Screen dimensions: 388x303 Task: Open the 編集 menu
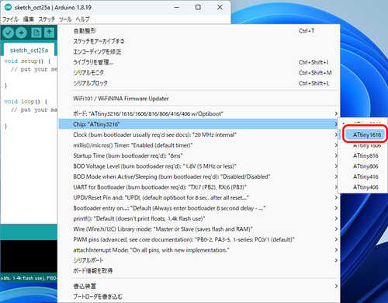coord(29,19)
